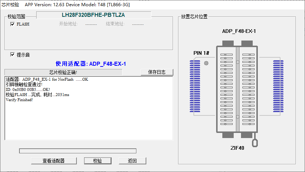
Task: Click the verification progress bar
Action: 78,151
